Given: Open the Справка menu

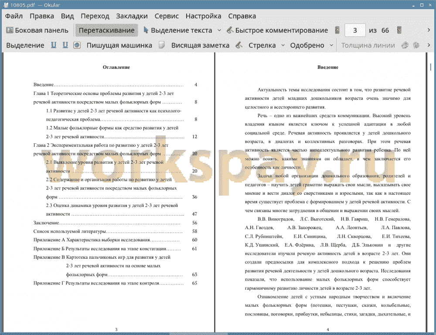Looking at the screenshot, I should pyautogui.click(x=242, y=16).
